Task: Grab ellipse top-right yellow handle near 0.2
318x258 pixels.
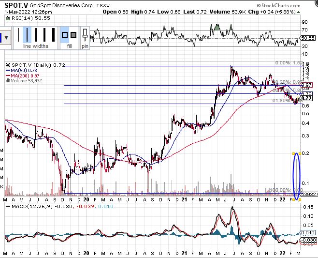Action: click(300, 153)
